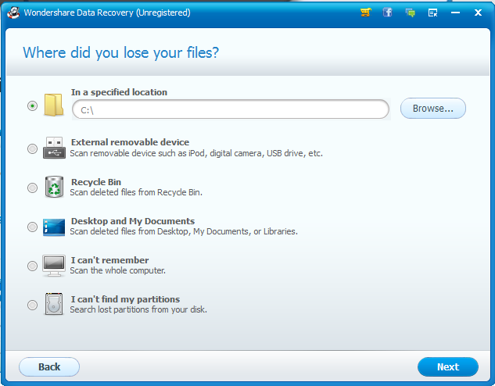Click the Recycle Bin icon
The image size is (495, 386).
[54, 187]
